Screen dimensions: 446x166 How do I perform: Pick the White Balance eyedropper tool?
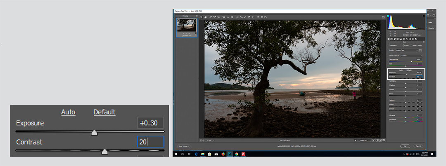pos(210,17)
